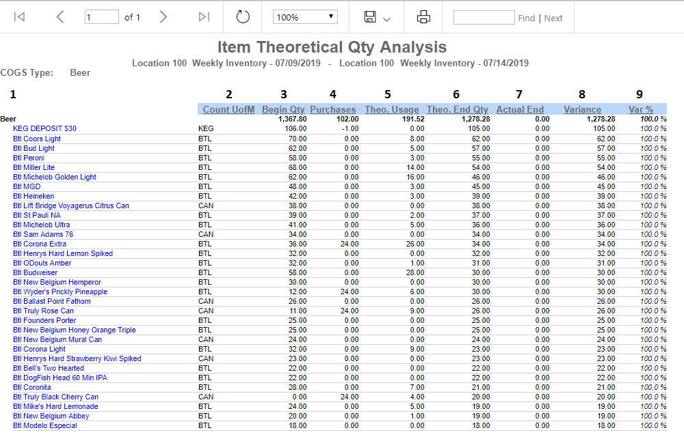Open Btl Henrys Hard Lemon Spiked item
The height and width of the screenshot is (439, 684).
(63, 253)
